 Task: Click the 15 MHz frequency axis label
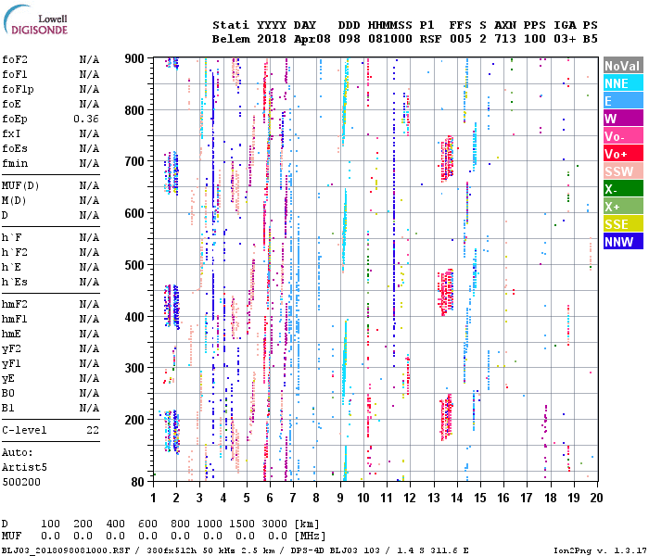coord(480,498)
